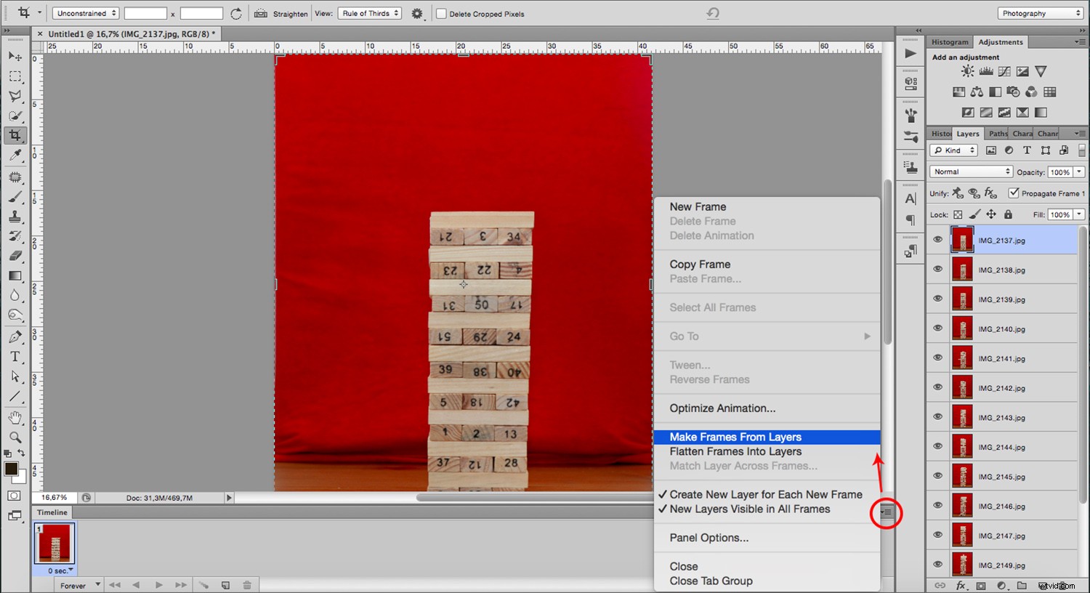Choose Make Frames From Layers
1090x593 pixels.
tap(735, 437)
